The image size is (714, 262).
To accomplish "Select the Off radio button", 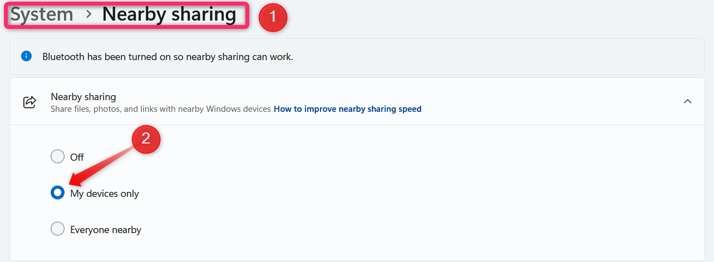I will [x=58, y=157].
